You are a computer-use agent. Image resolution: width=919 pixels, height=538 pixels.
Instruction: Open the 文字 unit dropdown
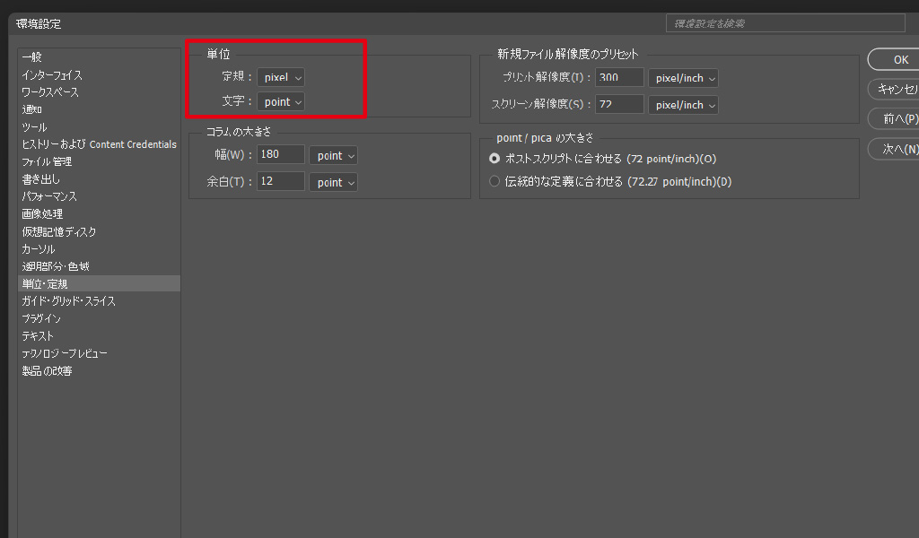281,102
